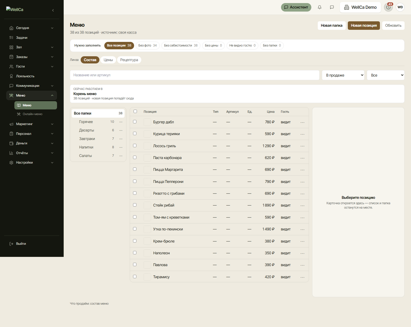Image resolution: width=411 pixels, height=327 pixels.
Task: Open three-dot menu for Бургер дабл row
Action: pos(302,122)
